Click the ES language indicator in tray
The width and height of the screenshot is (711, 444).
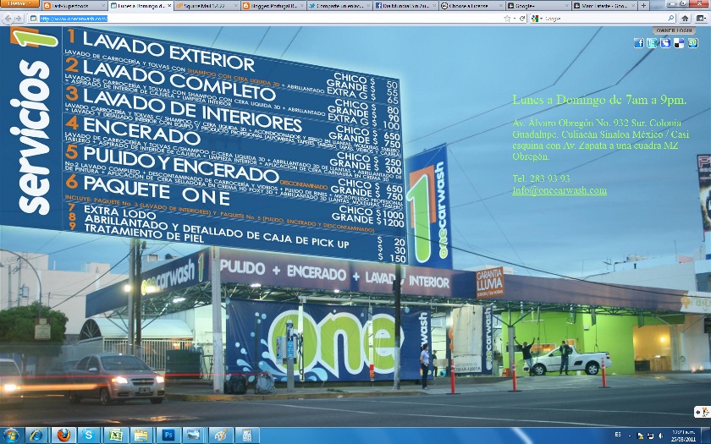coord(618,435)
